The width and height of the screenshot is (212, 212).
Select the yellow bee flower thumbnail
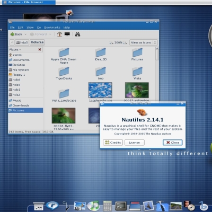tap(137, 90)
